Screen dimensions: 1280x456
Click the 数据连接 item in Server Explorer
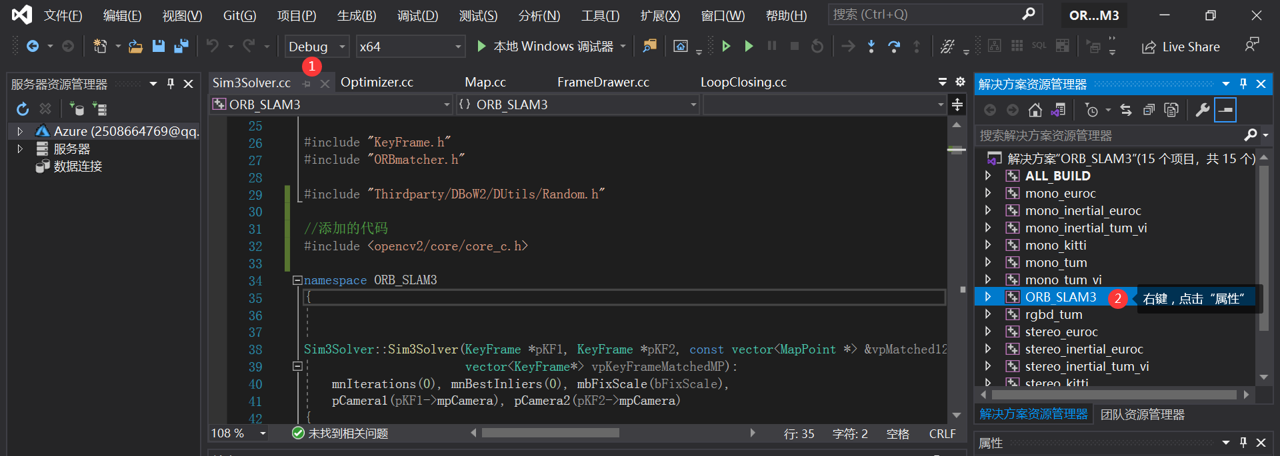pyautogui.click(x=78, y=166)
